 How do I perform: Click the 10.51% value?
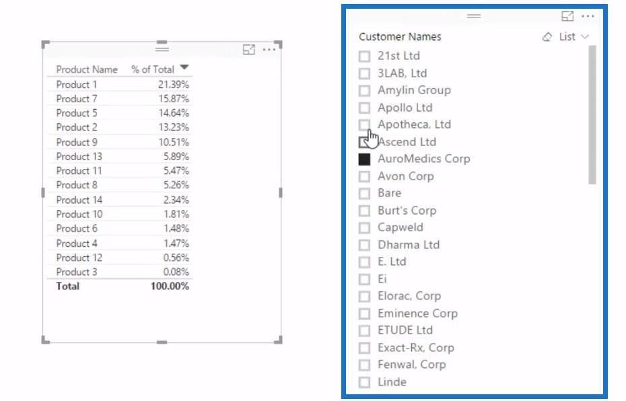[173, 143]
